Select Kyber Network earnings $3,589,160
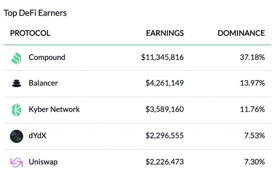The width and height of the screenshot is (276, 176). click(x=165, y=109)
